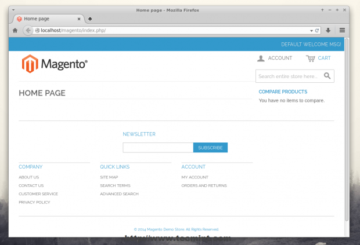360x245 pixels.
Task: Click the page vertical scrollbar
Action: (x=347, y=130)
